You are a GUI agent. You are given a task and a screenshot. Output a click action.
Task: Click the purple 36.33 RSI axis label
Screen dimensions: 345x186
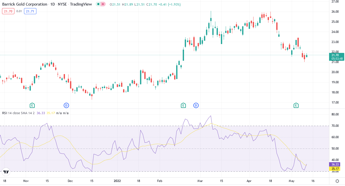(x=335, y=164)
